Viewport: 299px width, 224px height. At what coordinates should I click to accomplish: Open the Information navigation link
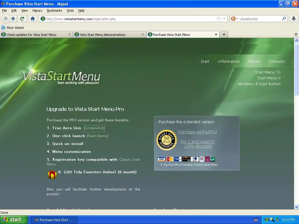coord(229,61)
